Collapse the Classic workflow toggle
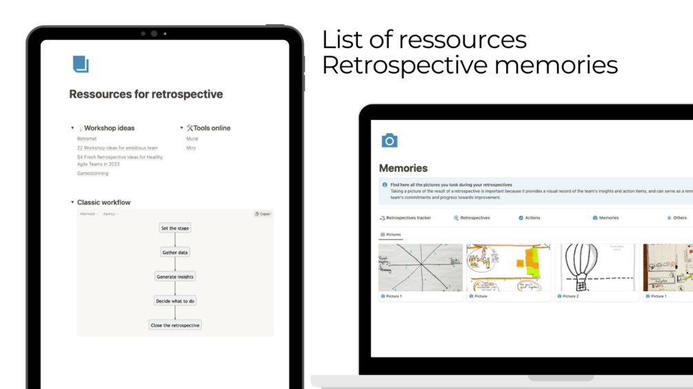693x389 pixels. point(72,202)
